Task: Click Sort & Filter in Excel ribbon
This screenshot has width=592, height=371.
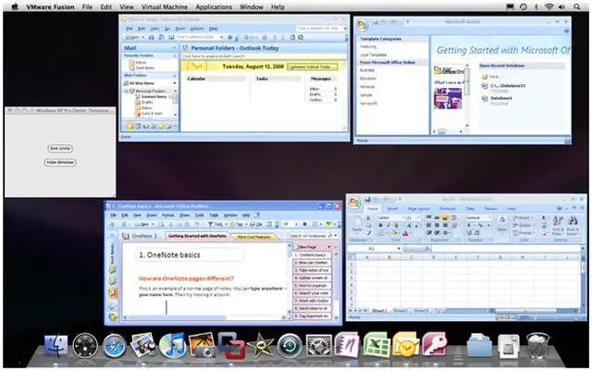Action: coord(557,226)
